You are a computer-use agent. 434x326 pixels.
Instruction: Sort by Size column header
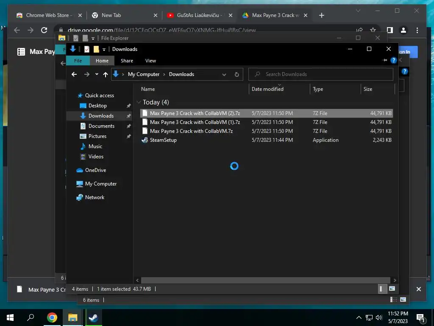pyautogui.click(x=368, y=89)
